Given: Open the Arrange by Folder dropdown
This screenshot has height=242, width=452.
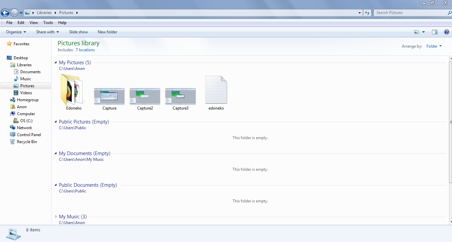Looking at the screenshot, I should click(434, 46).
